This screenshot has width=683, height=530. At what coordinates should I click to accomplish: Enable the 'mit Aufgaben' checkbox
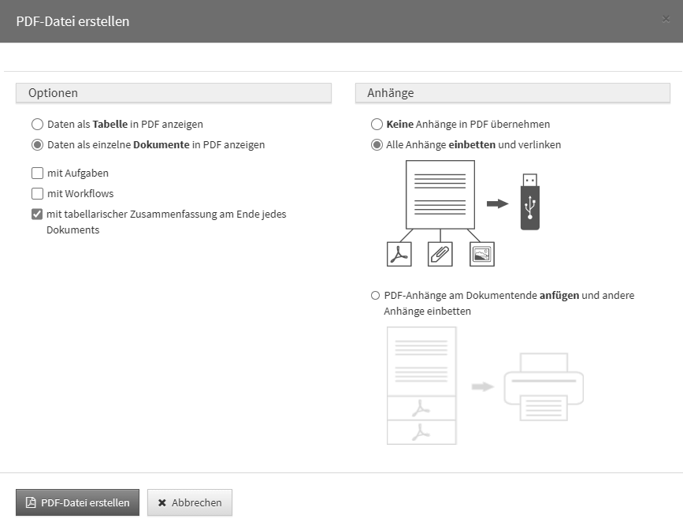click(37, 174)
